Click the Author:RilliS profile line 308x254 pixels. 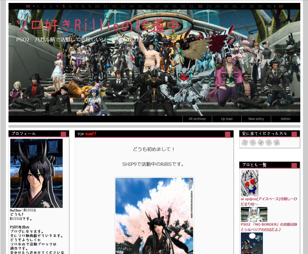[x=23, y=210]
